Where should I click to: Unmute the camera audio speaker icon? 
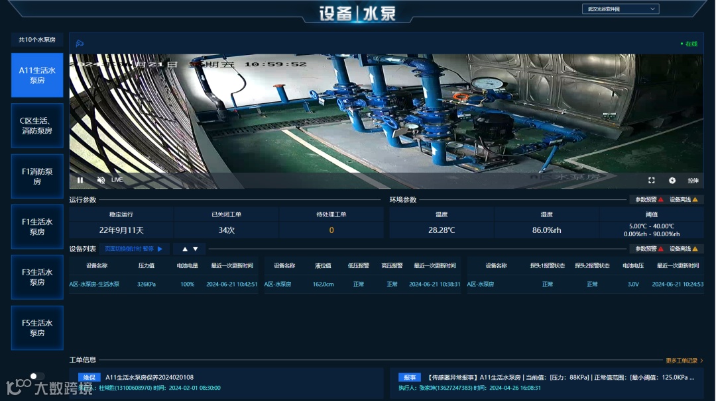click(101, 180)
